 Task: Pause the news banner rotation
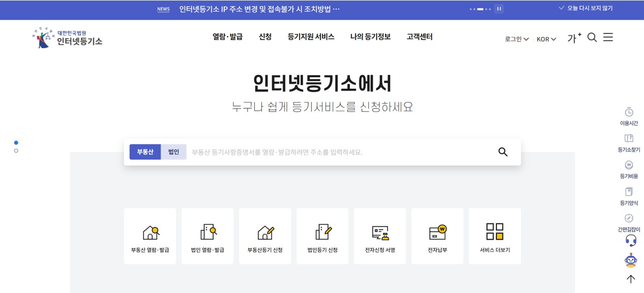tap(499, 9)
